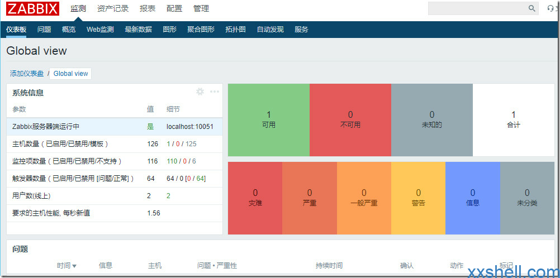
Task: Click the red 不可用 hosts tile
Action: [350, 120]
